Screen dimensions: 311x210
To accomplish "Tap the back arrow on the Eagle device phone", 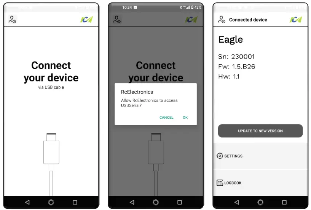I will (x=237, y=202).
